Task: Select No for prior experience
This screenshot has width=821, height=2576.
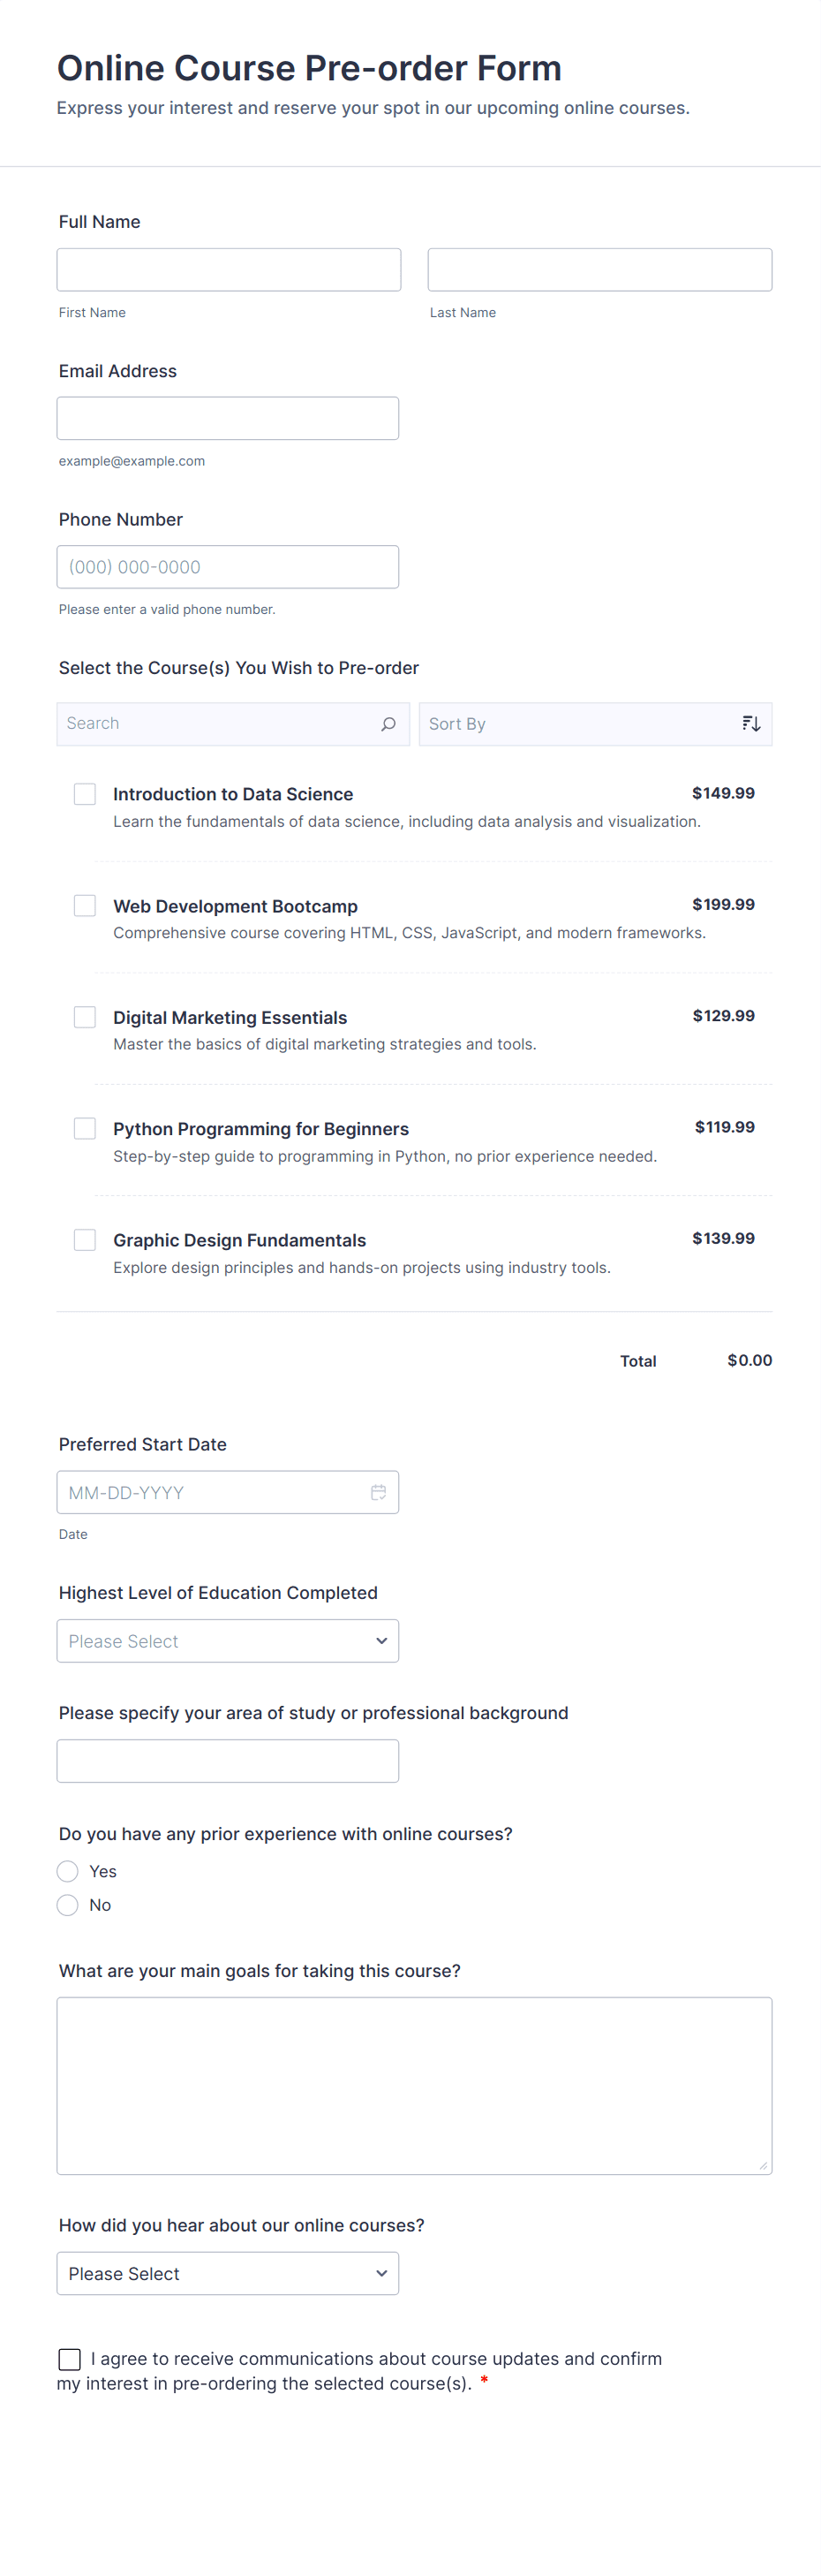Action: pos(68,1905)
